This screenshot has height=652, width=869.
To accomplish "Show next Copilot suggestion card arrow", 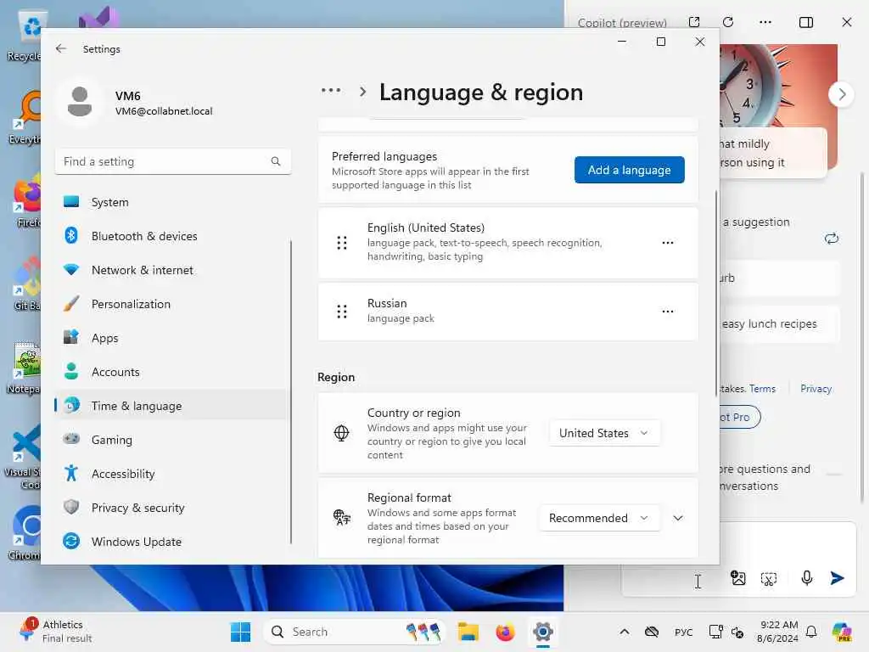I will point(842,94).
